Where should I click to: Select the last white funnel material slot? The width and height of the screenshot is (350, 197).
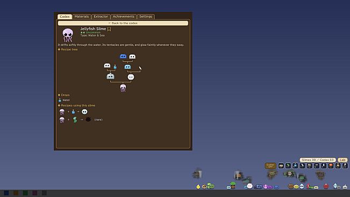(345, 166)
